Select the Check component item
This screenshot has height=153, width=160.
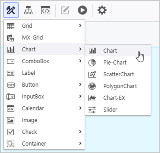pos(44,132)
